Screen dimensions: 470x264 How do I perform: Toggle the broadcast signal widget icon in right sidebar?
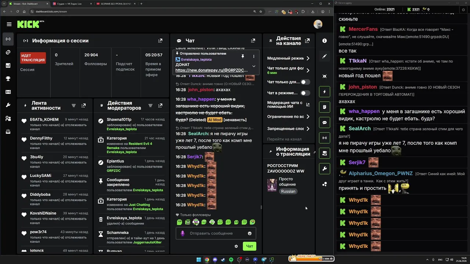point(325,138)
